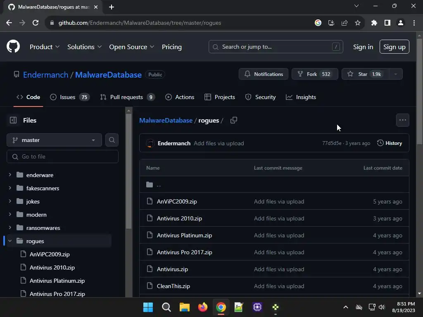Focus the Search or jump to field
Image resolution: width=423 pixels, height=317 pixels.
(276, 47)
